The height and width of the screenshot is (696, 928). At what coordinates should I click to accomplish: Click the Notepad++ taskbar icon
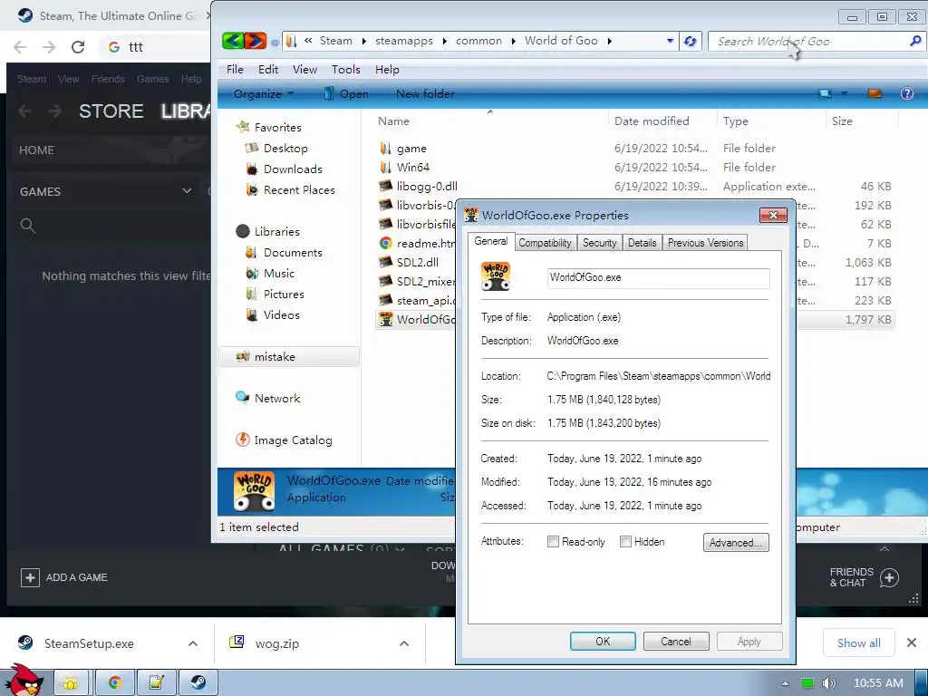tap(156, 682)
